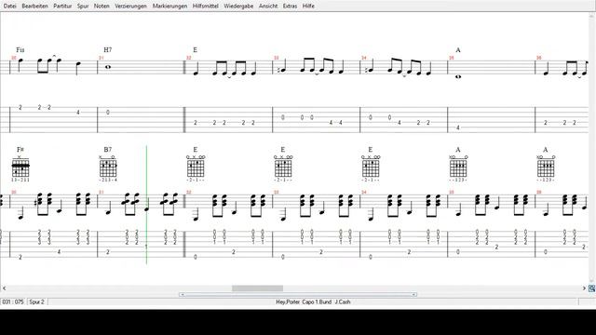
Task: Click measure number 31 in the upper staff
Action: click(102, 58)
